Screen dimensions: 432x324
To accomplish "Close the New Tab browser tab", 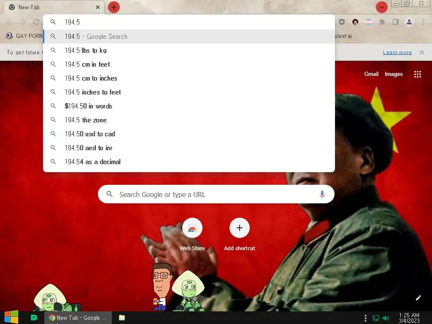I will pos(97,7).
